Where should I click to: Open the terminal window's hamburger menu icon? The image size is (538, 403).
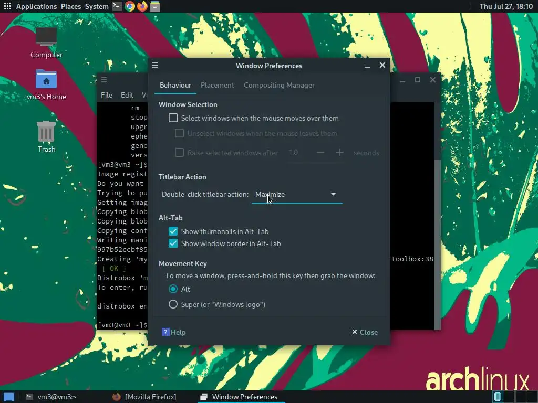coord(104,80)
